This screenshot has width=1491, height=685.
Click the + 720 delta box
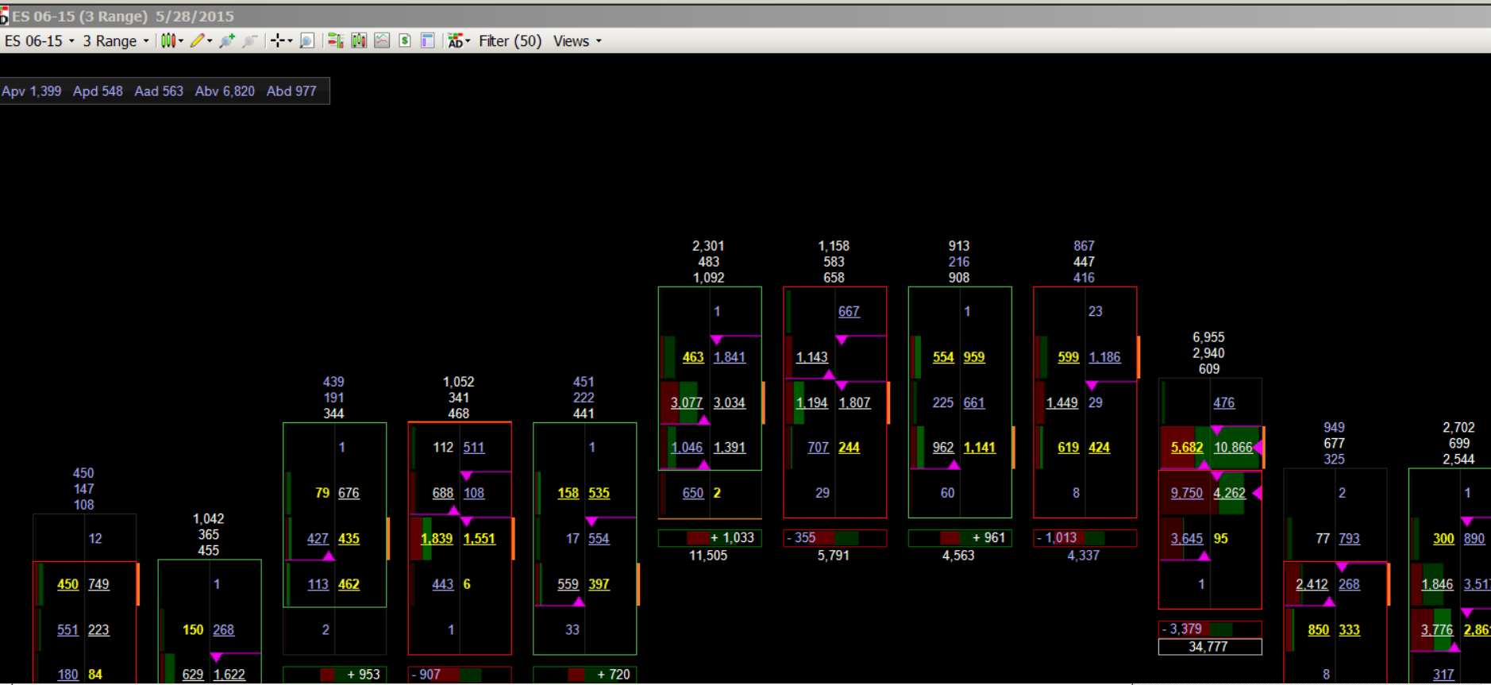584,675
